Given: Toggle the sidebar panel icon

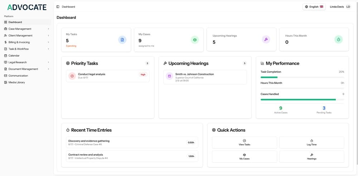Looking at the screenshot, I should (x=58, y=7).
